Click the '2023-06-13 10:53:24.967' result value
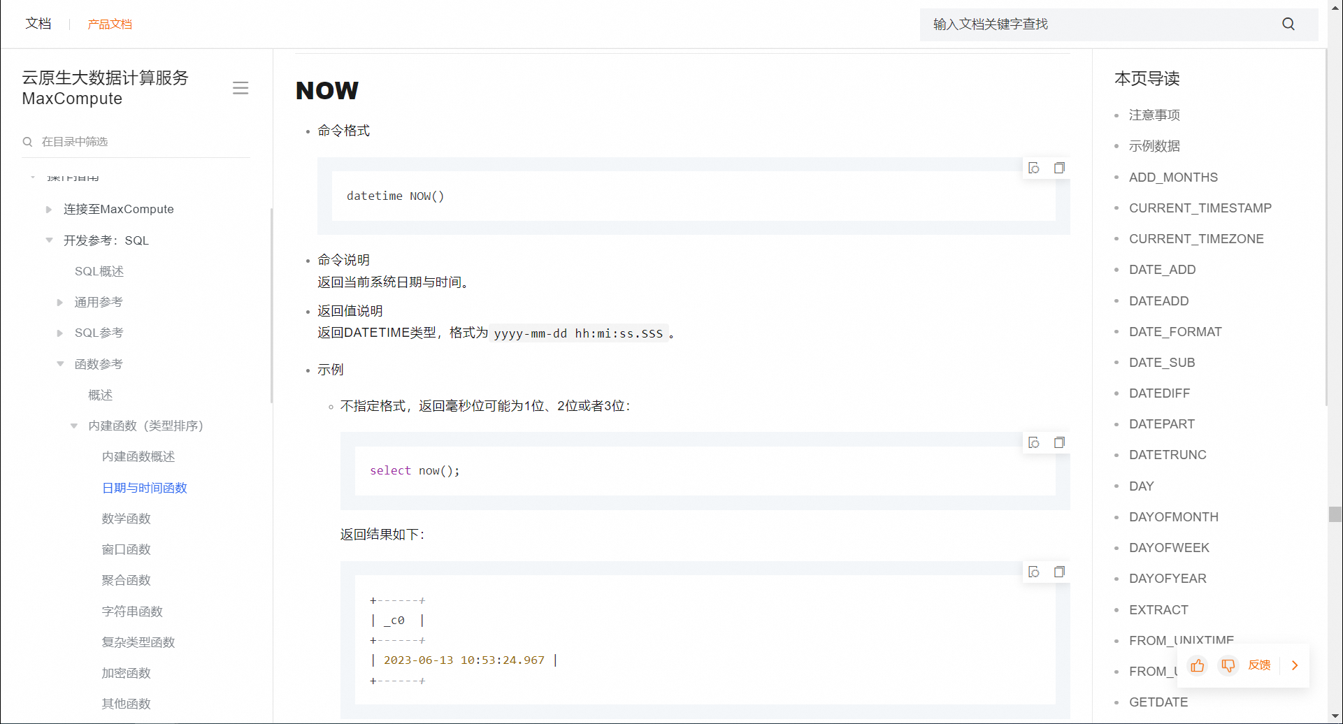The height and width of the screenshot is (724, 1343). point(464,660)
